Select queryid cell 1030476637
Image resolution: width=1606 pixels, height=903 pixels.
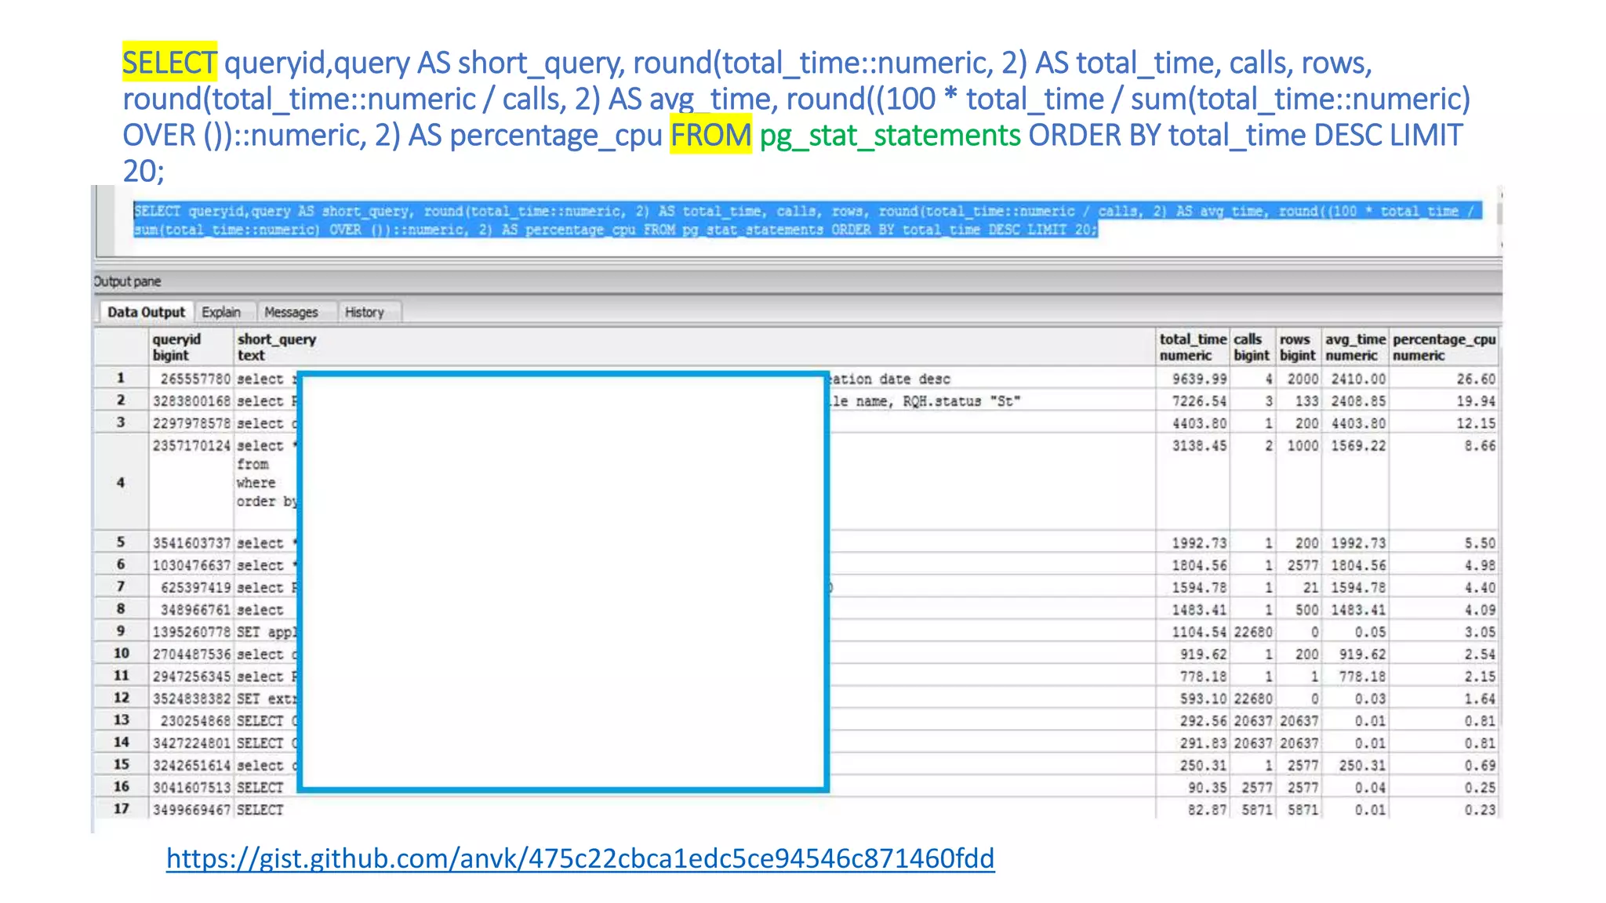click(x=191, y=565)
